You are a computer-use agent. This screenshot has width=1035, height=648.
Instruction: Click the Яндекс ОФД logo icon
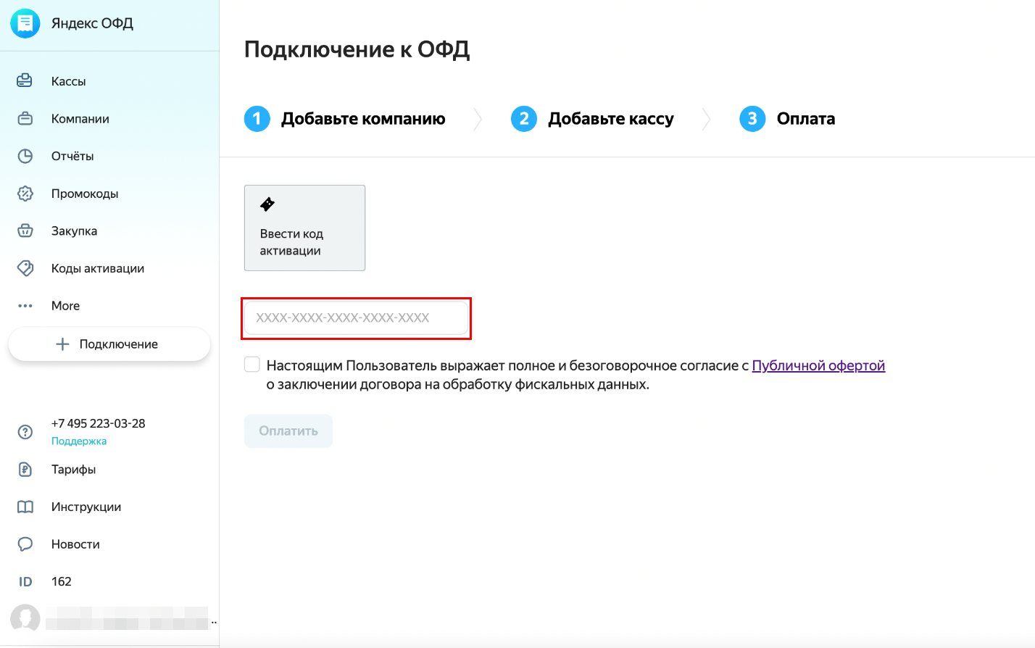pyautogui.click(x=25, y=23)
